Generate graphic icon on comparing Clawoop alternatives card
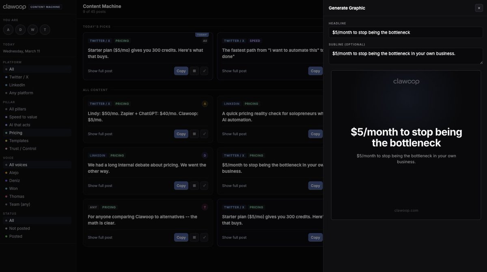The height and width of the screenshot is (272, 487). pos(194,238)
